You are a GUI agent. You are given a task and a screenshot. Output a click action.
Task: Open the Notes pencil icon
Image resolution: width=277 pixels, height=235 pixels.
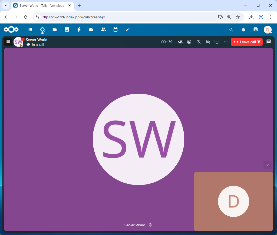(x=128, y=29)
